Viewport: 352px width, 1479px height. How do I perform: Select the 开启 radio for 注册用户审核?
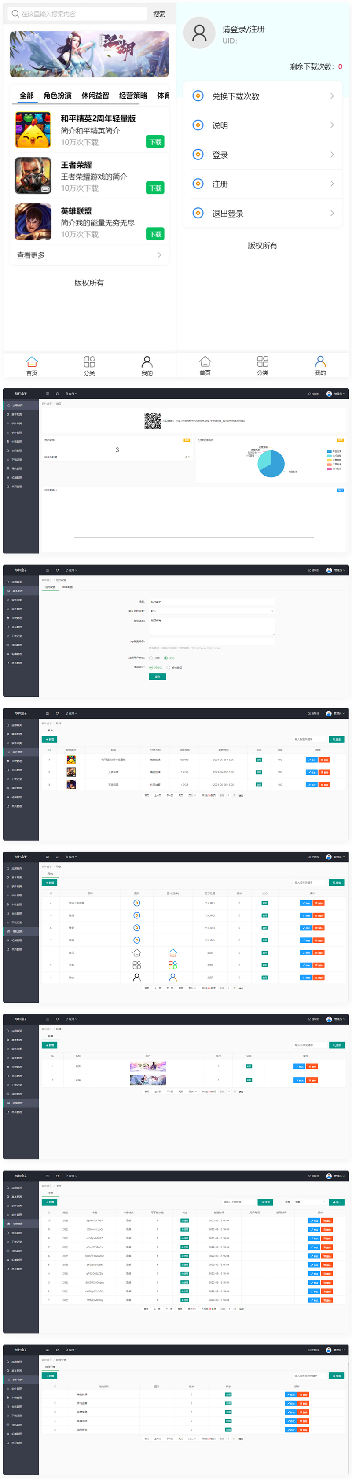point(151,658)
